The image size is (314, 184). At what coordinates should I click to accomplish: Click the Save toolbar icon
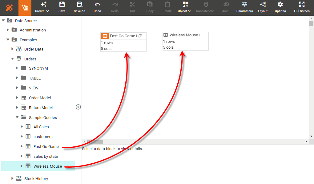(x=62, y=7)
